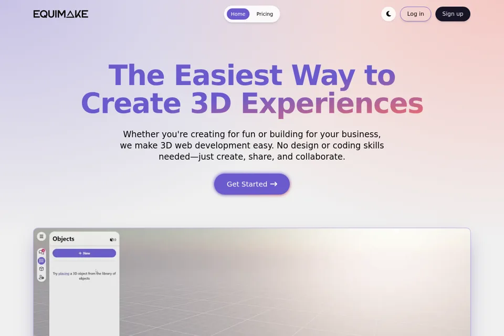Image resolution: width=504 pixels, height=336 pixels.
Task: Open the user settings icon in sidebar
Action: (41, 277)
